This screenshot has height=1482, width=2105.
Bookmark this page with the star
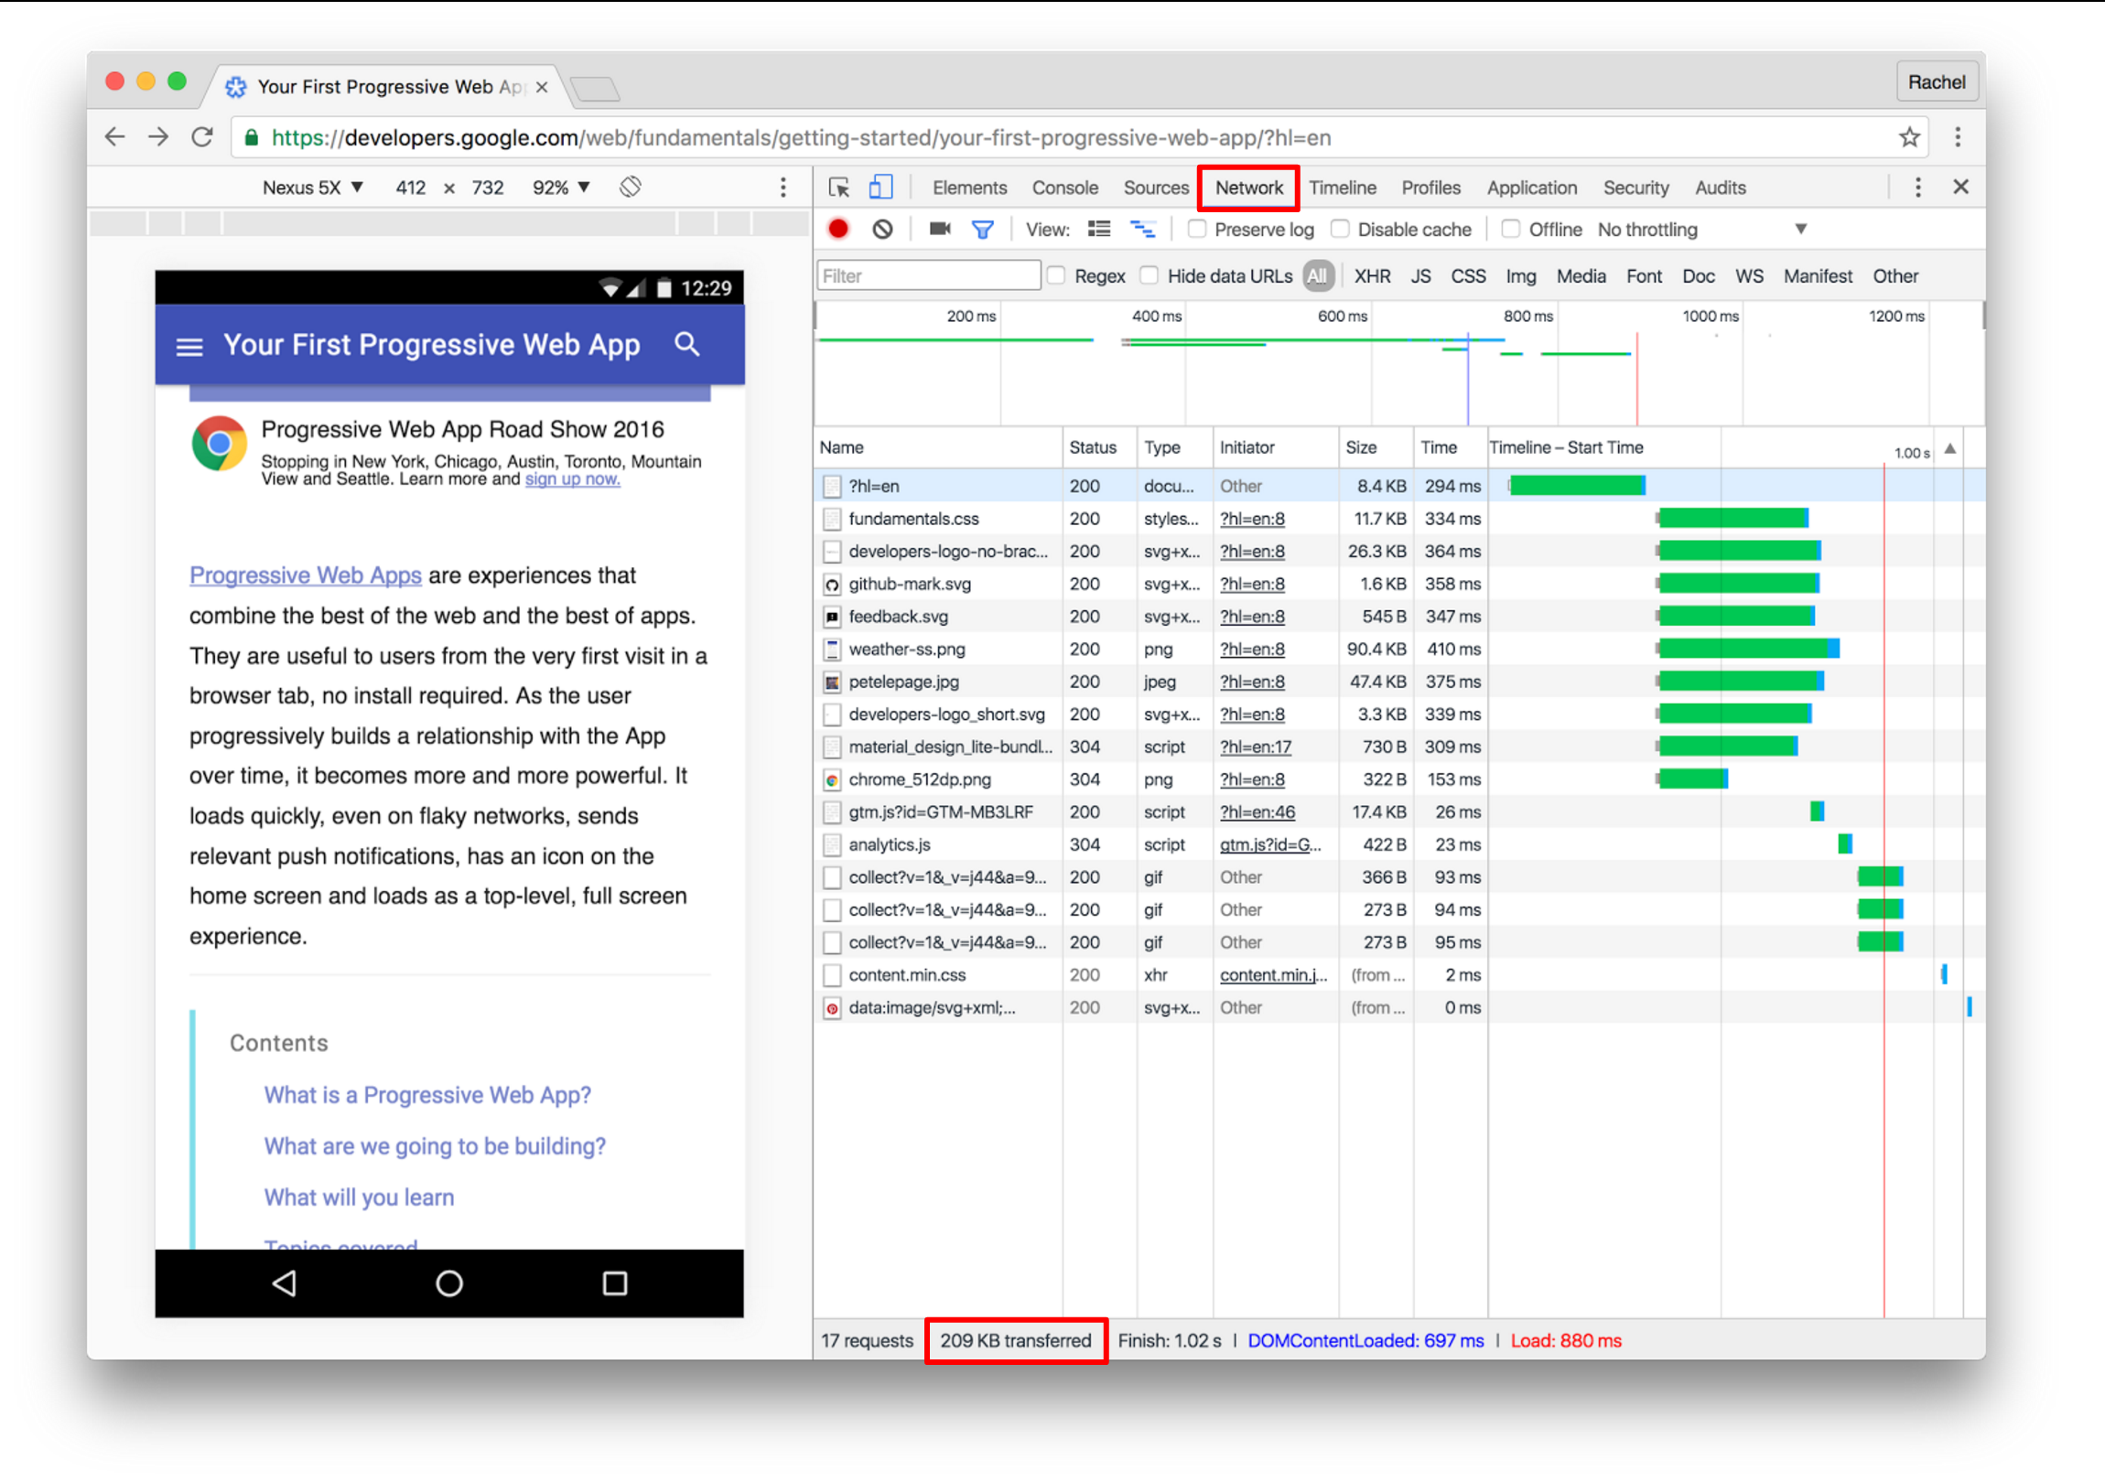[x=1908, y=137]
